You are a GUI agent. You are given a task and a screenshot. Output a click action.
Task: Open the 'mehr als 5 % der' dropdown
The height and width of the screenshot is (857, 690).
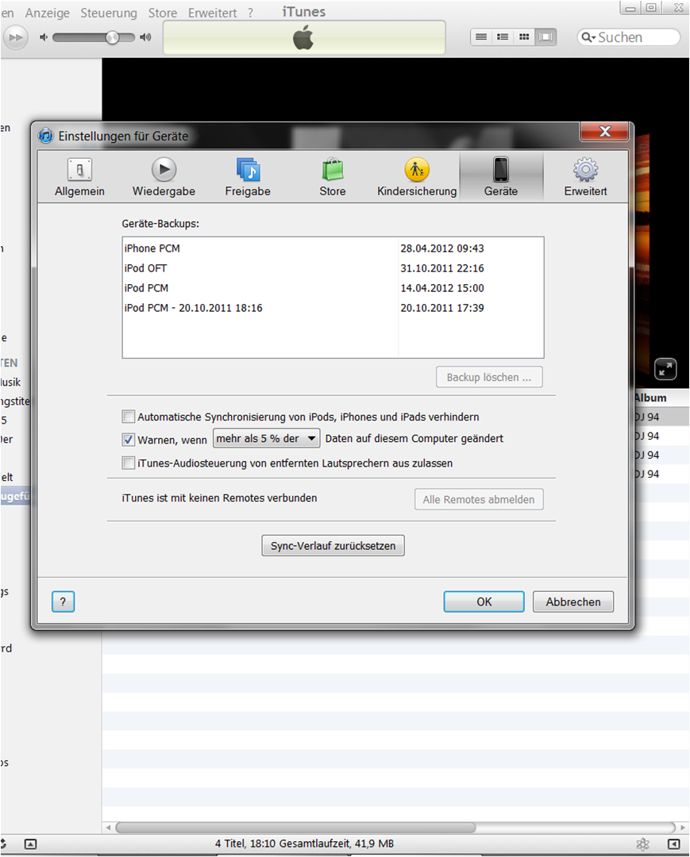(266, 438)
